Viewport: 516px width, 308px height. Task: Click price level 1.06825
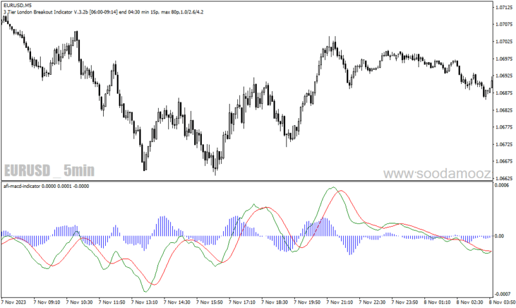point(504,110)
